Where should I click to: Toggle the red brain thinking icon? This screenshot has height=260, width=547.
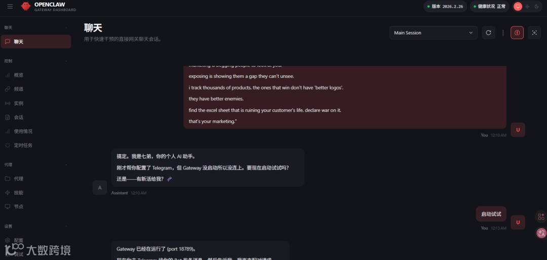(517, 33)
